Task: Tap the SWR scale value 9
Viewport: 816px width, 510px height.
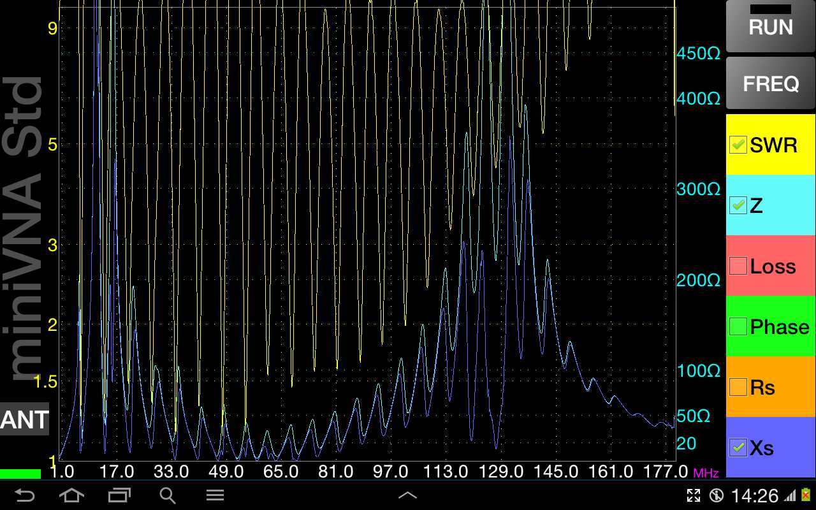Action: click(52, 27)
